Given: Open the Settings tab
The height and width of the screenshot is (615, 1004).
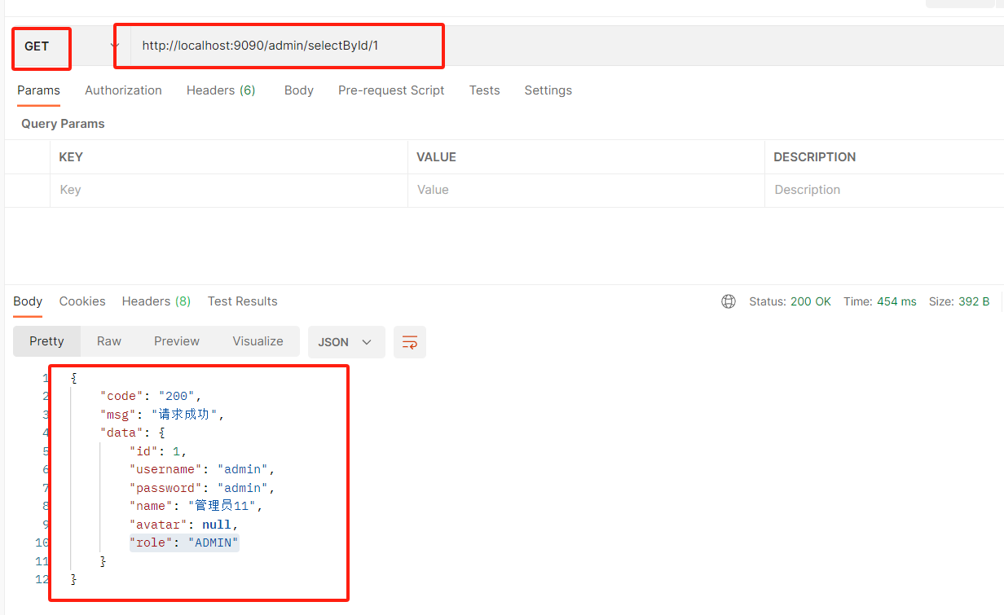Looking at the screenshot, I should pos(548,90).
